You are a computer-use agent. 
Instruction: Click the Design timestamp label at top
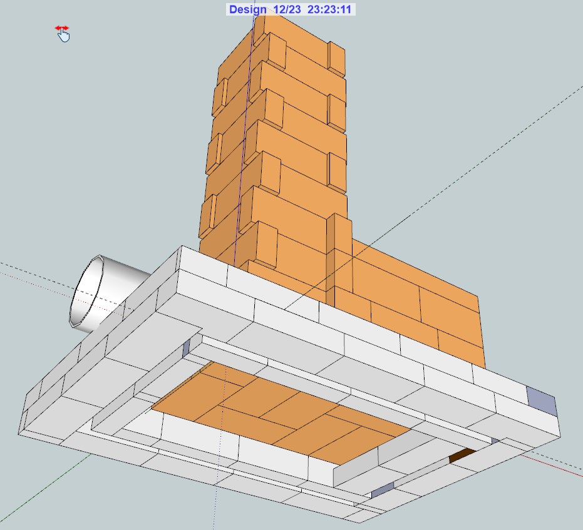click(292, 9)
